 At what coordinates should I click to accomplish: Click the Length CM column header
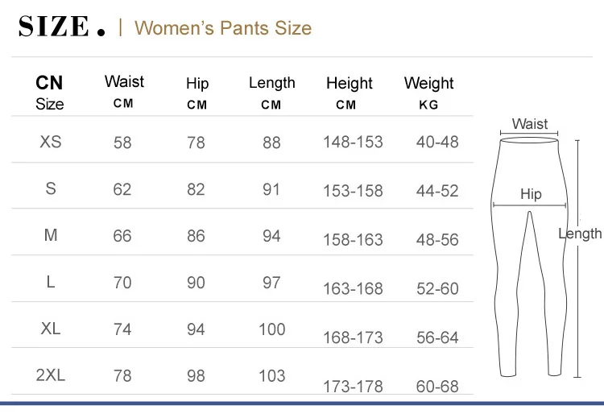(x=271, y=92)
